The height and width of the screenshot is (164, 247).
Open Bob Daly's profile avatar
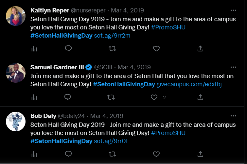pyautogui.click(x=16, y=122)
